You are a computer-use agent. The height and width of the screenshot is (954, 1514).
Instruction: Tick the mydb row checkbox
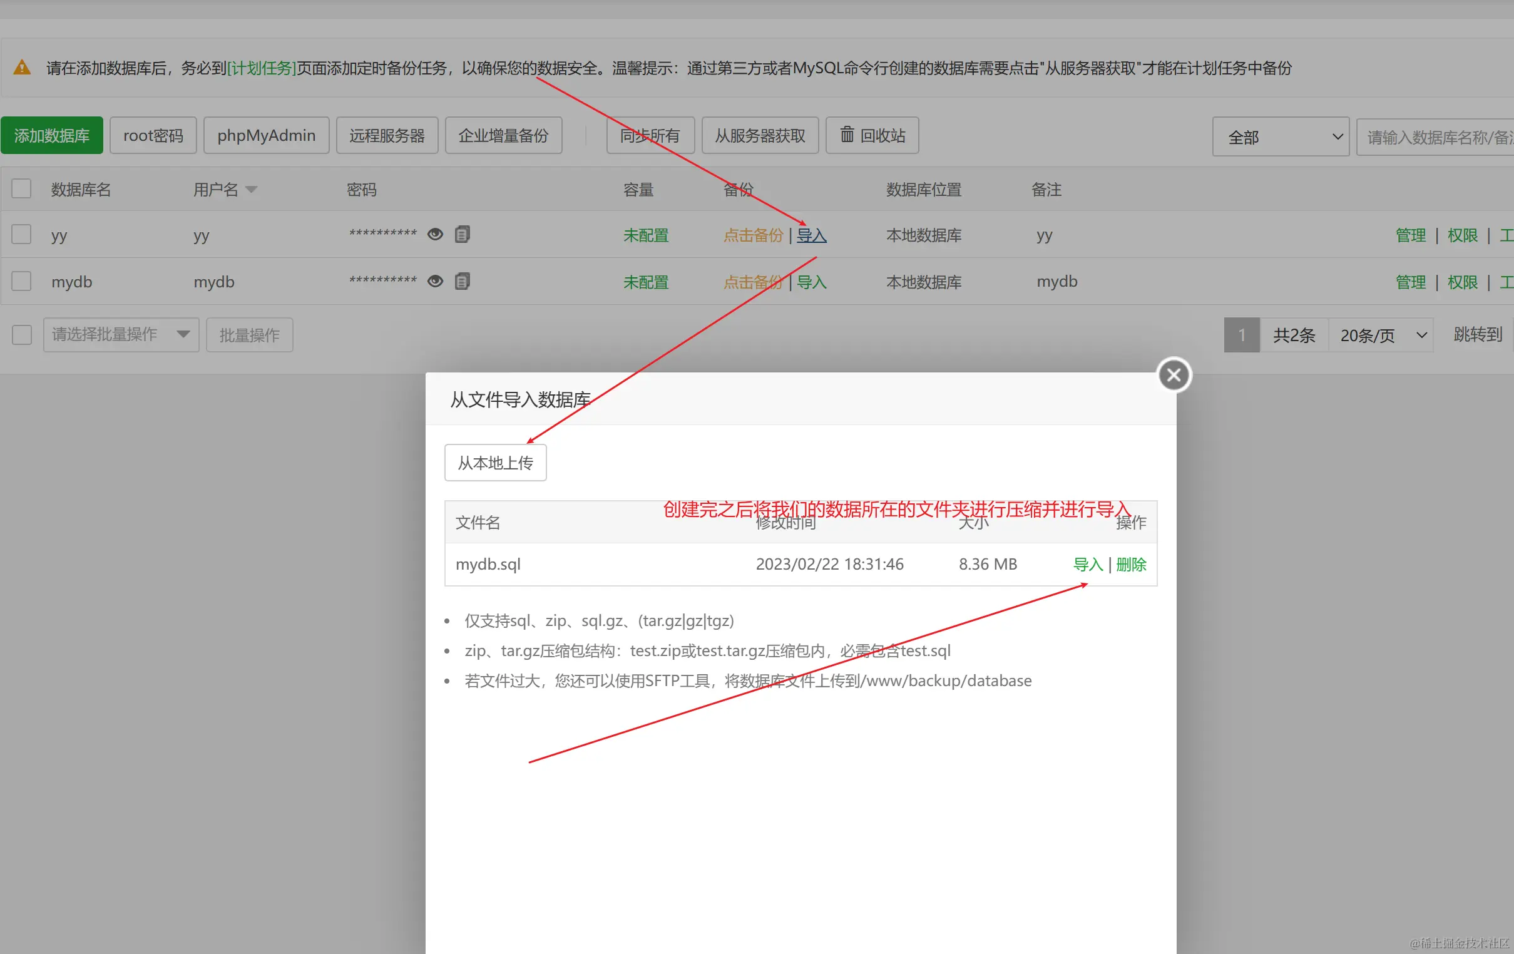(x=21, y=281)
